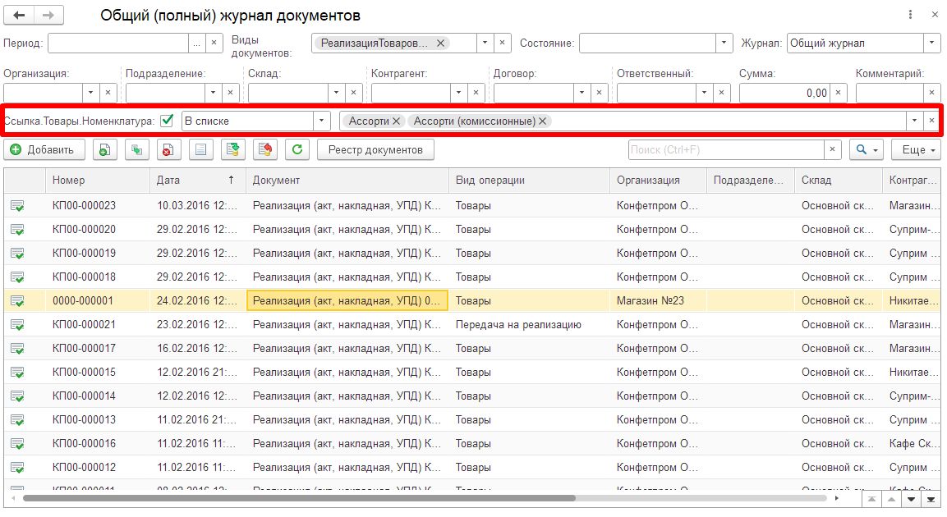Go forward with the right arrow button

(x=49, y=15)
